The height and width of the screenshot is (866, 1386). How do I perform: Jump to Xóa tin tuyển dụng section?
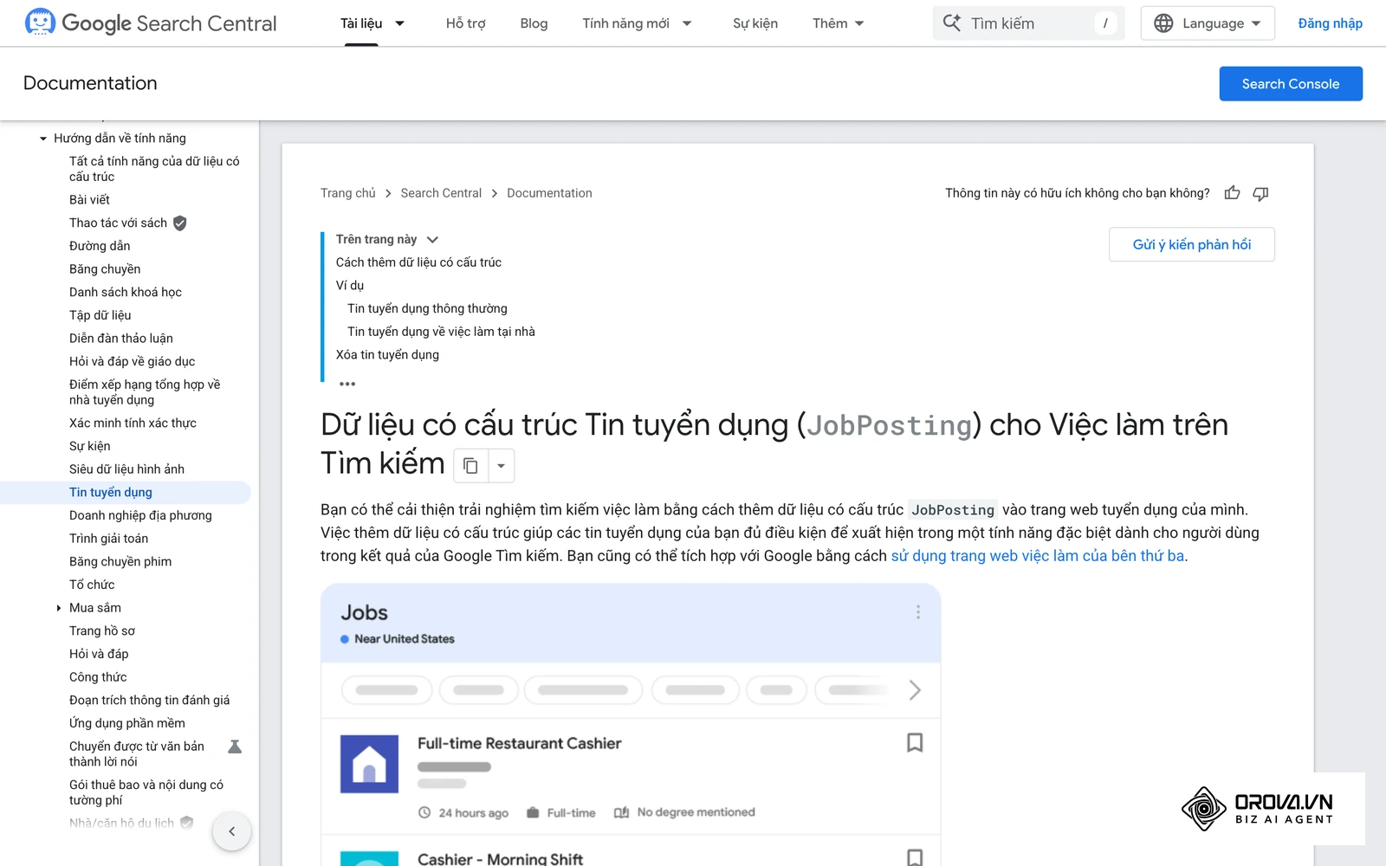(387, 355)
